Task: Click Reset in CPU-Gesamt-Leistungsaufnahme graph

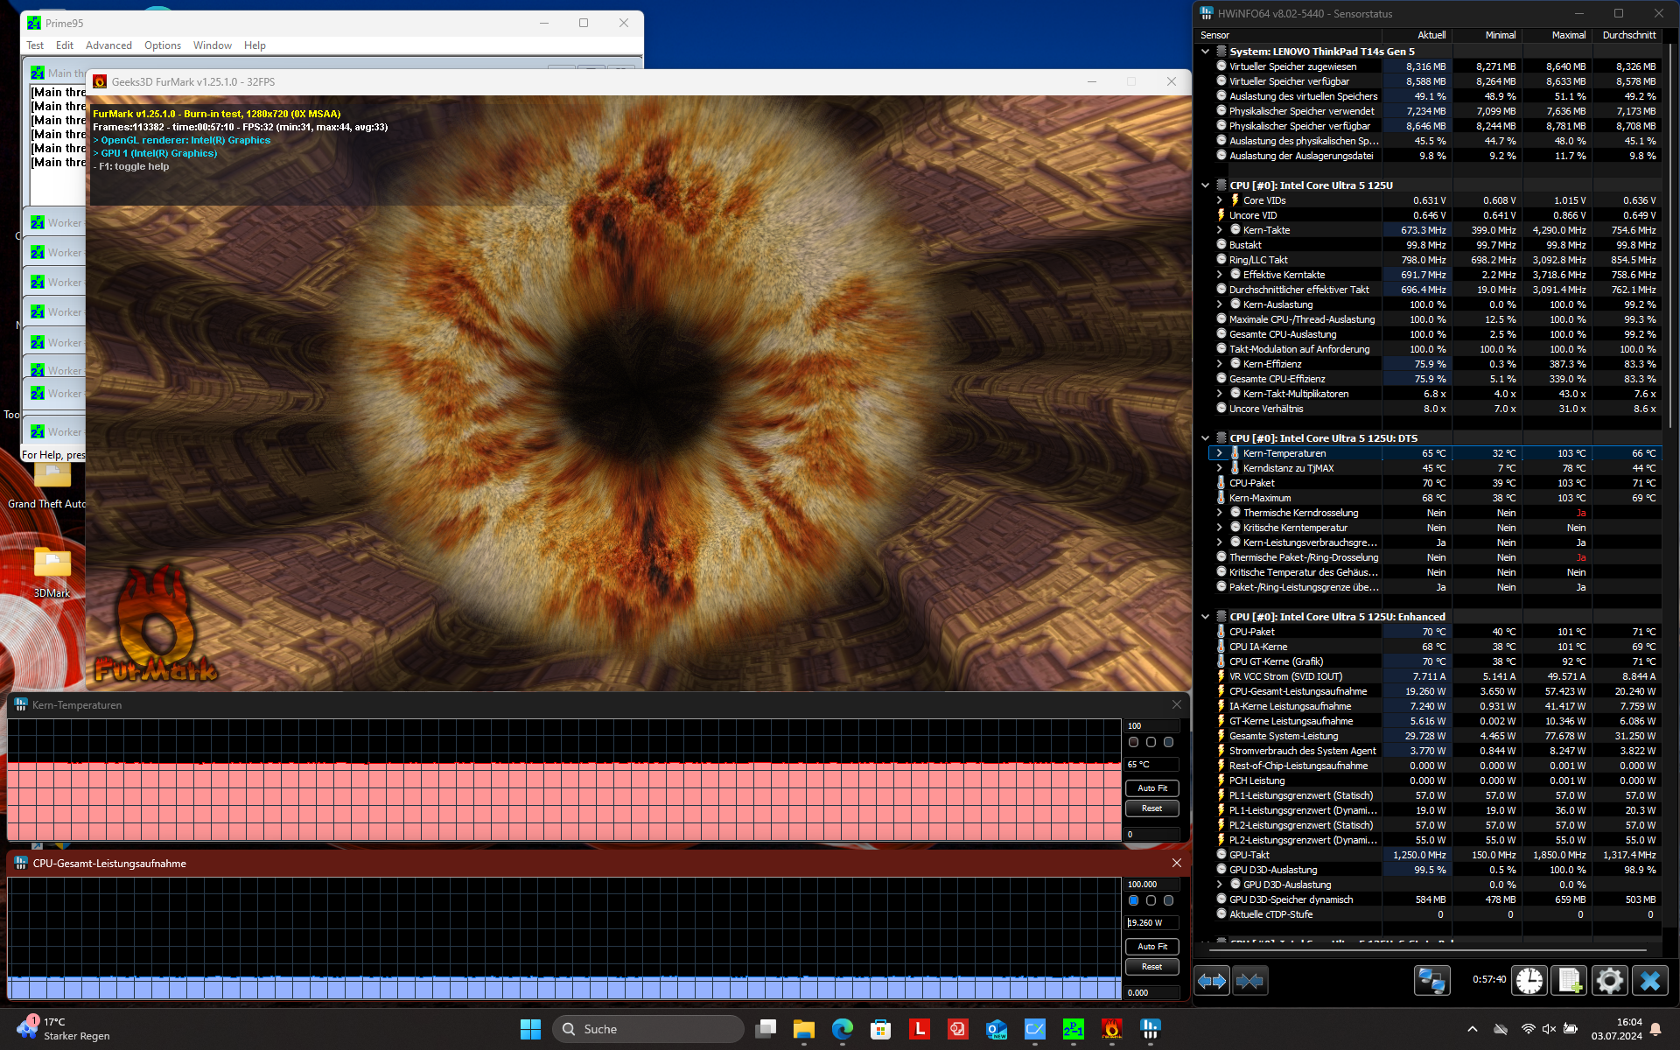Action: point(1152,967)
